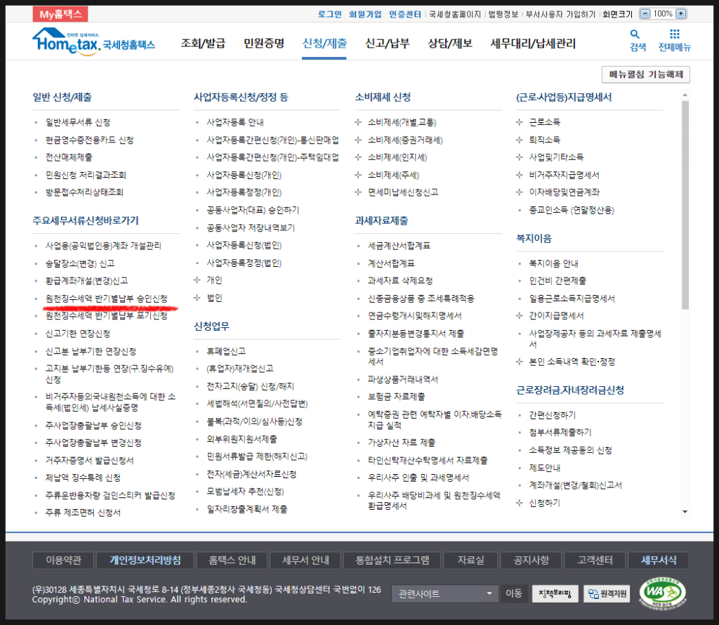Open the 조회/발급 menu

[x=203, y=44]
